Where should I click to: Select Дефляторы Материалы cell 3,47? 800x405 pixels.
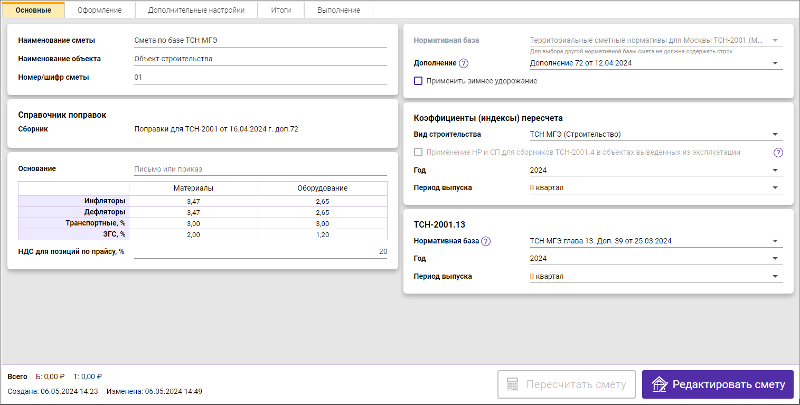pyautogui.click(x=194, y=212)
